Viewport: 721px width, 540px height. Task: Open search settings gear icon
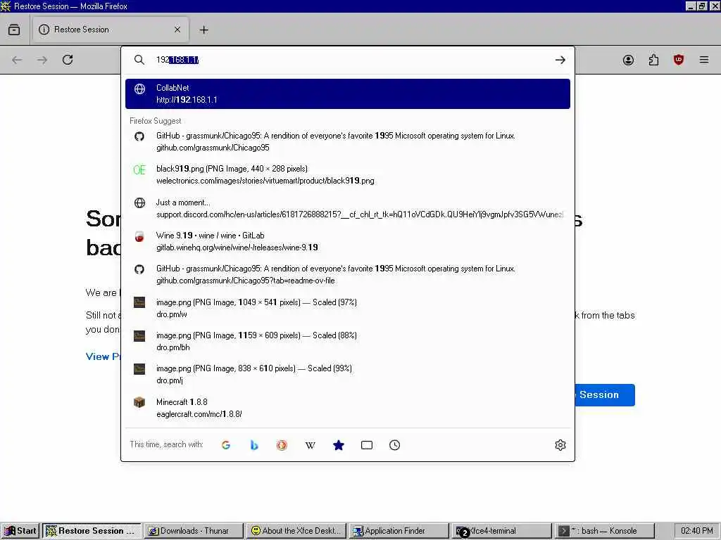click(x=560, y=445)
